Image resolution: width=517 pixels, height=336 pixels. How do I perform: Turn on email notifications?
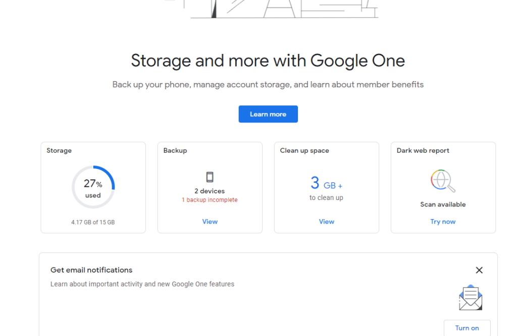(x=467, y=328)
